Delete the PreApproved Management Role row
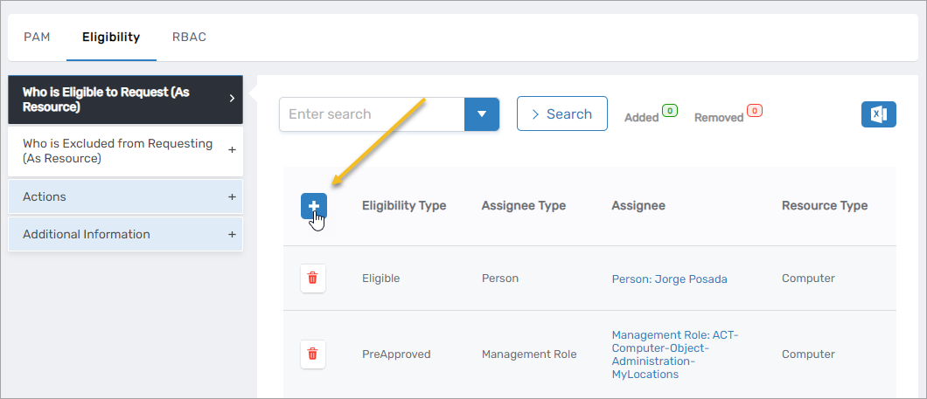This screenshot has height=399, width=927. tap(313, 354)
